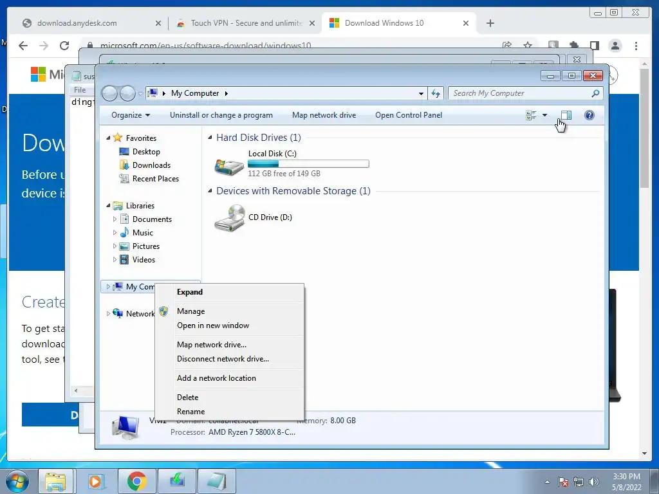
Task: Click File menu in background Notepad window
Action: tap(80, 89)
